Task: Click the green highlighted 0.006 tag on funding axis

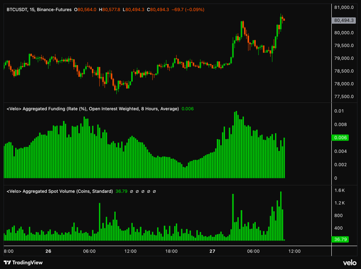Action: click(x=340, y=138)
